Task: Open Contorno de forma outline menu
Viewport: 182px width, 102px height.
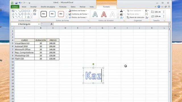Action: pyautogui.click(x=78, y=14)
